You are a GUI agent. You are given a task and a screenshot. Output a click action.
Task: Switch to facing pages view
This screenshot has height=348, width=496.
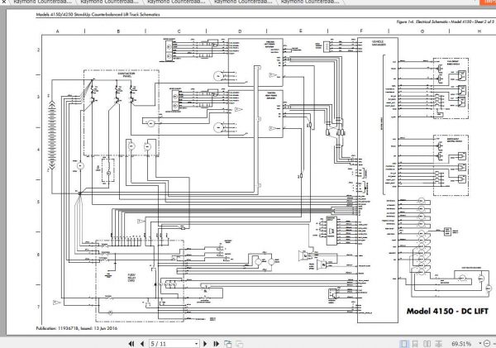427,344
